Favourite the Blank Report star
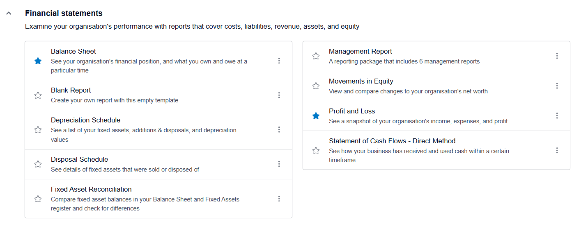The image size is (581, 226). 38,95
